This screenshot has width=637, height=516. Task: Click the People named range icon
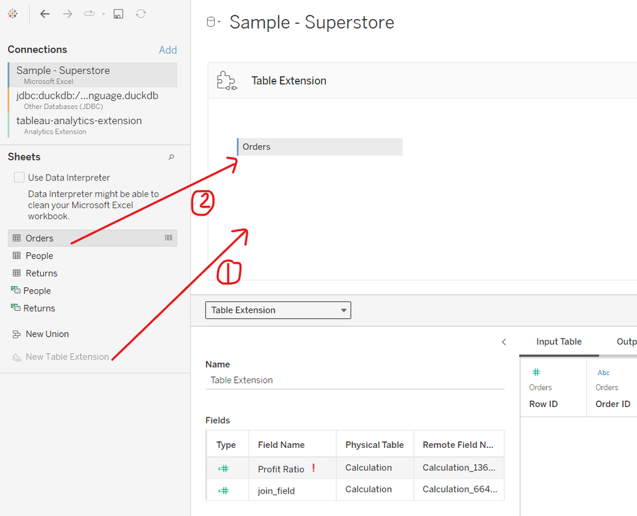15,290
